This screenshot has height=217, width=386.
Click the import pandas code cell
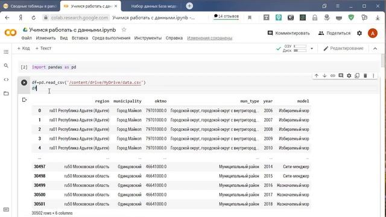pyautogui.click(x=200, y=67)
